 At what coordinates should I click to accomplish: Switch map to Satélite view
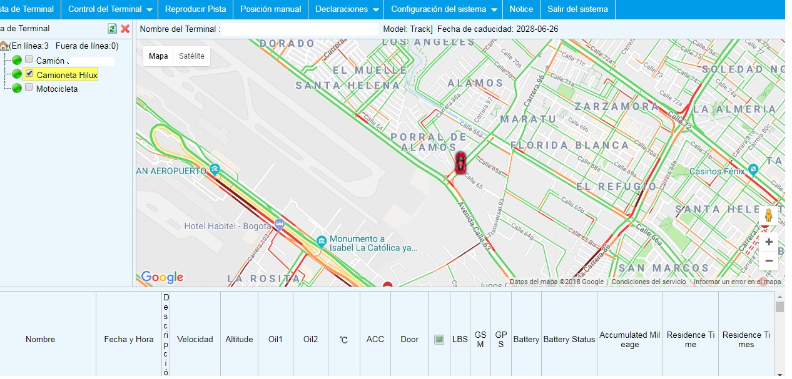[191, 56]
